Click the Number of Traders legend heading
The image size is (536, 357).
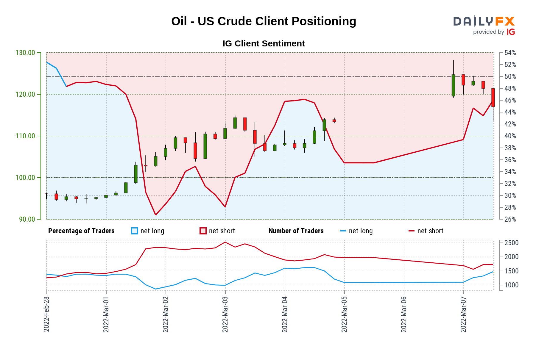pos(296,231)
